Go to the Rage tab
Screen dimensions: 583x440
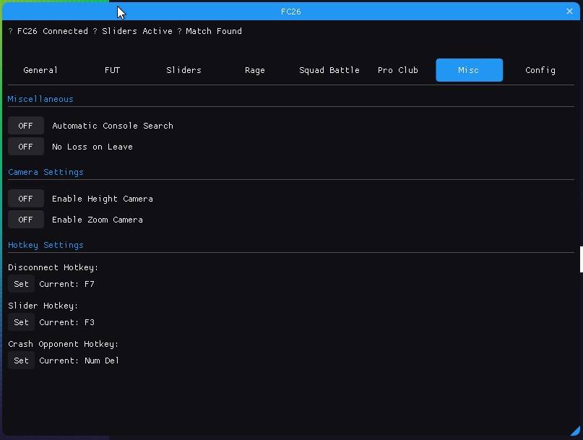(254, 70)
